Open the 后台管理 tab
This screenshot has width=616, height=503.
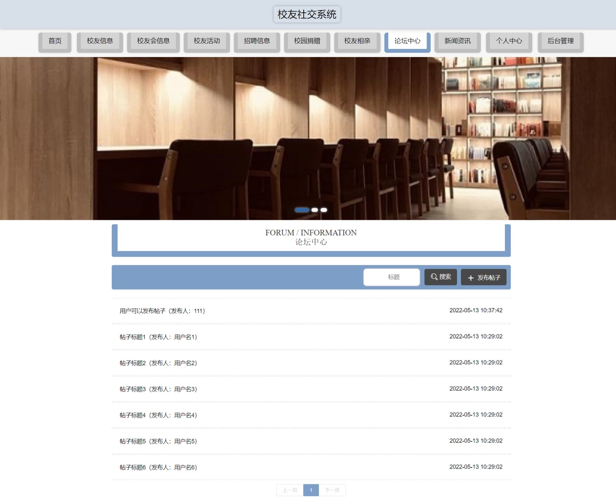point(560,42)
